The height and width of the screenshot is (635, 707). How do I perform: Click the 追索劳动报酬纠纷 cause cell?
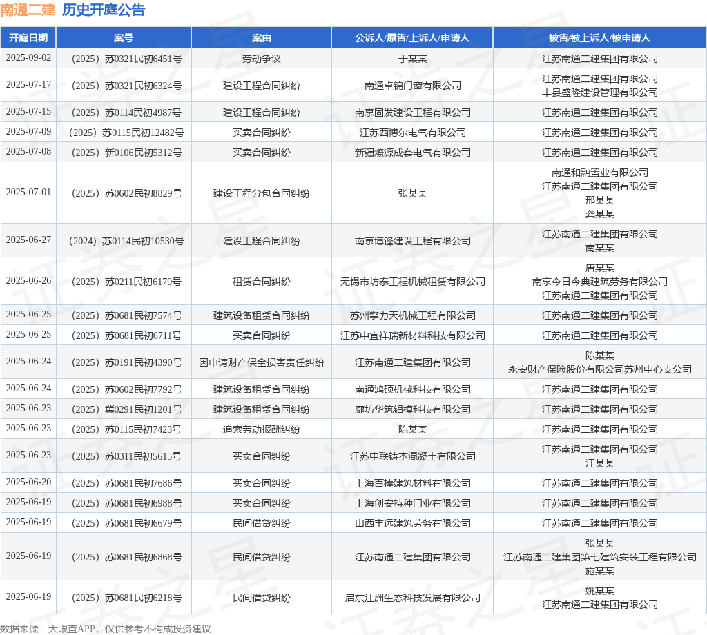[262, 429]
